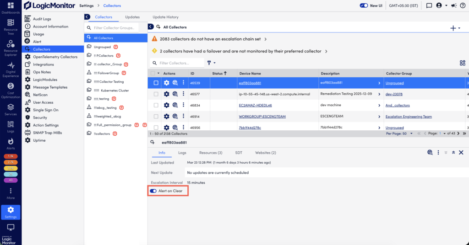The image size is (469, 245).
Task: Open the SDT tab
Action: [239, 153]
